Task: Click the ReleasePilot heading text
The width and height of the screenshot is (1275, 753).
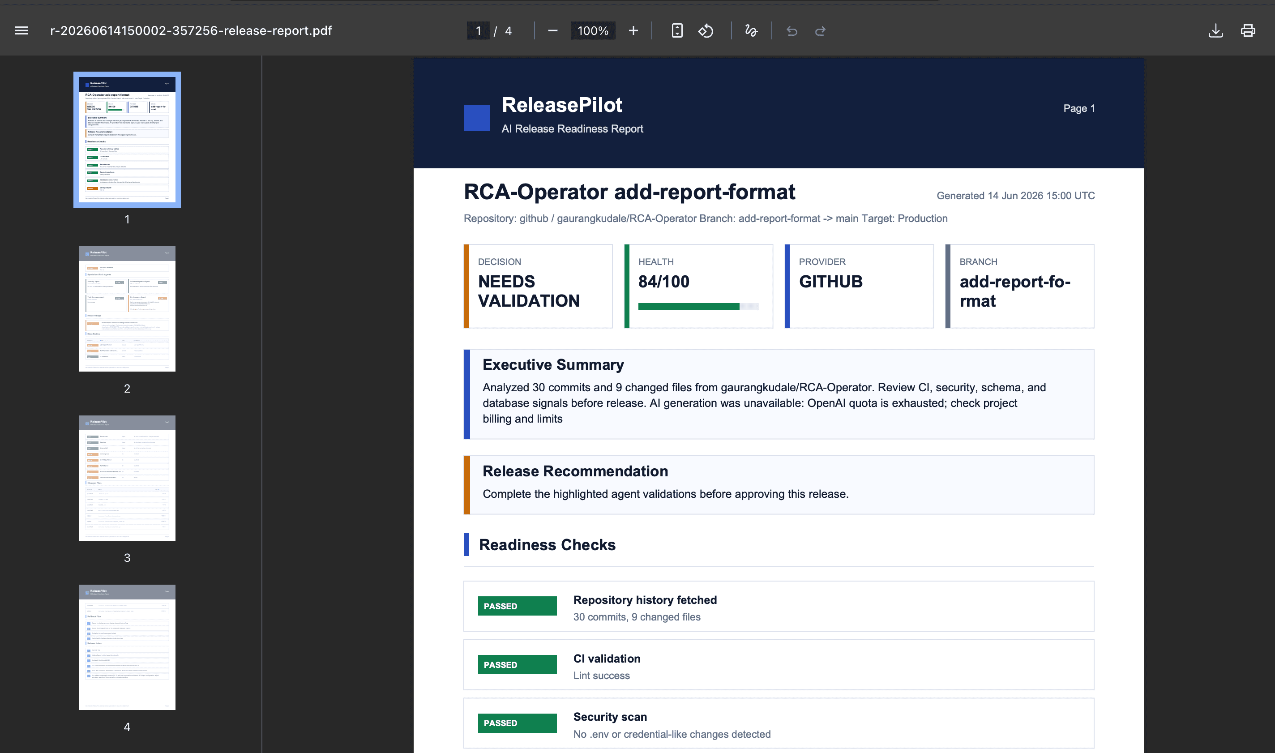Action: click(562, 105)
